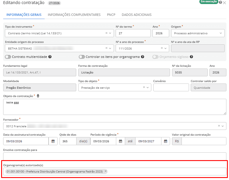229x180 pixels.
Task: Toggle Controlar os itens por organograma
Action: (x=82, y=57)
